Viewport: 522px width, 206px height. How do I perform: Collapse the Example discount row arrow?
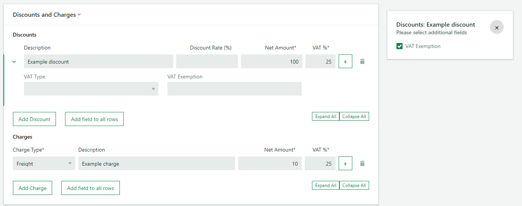tap(14, 62)
